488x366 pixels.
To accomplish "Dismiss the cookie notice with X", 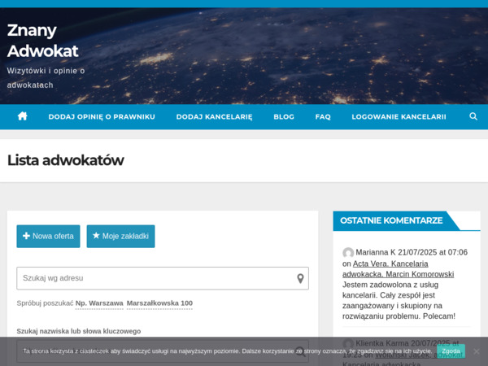I will [x=476, y=351].
